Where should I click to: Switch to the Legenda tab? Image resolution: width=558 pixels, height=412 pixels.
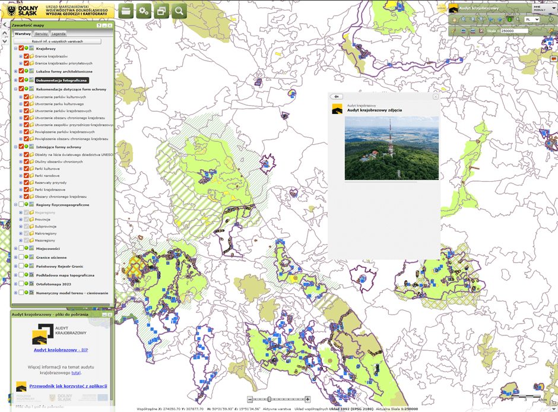[x=59, y=34]
